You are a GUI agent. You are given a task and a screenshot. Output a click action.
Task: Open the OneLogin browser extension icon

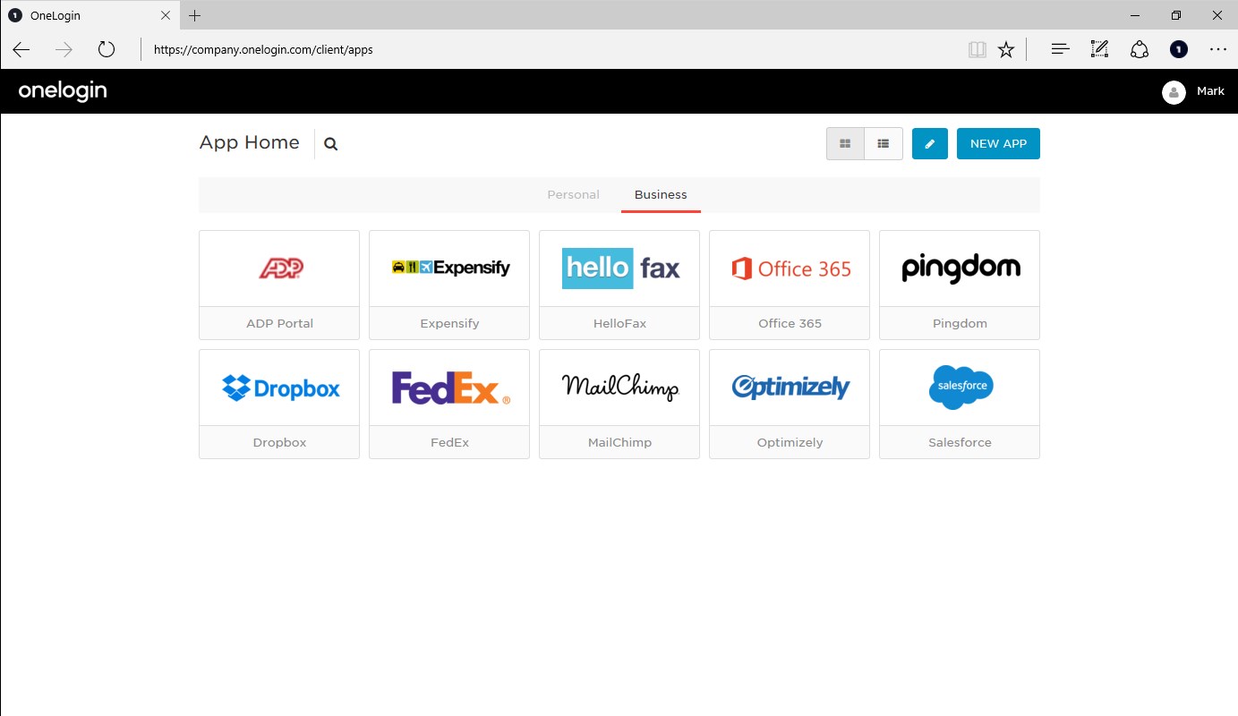pos(1179,50)
